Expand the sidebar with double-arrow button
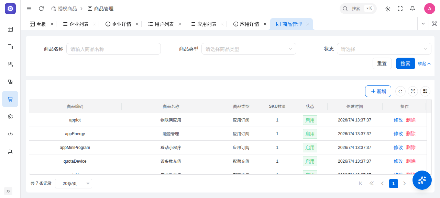 point(8,191)
